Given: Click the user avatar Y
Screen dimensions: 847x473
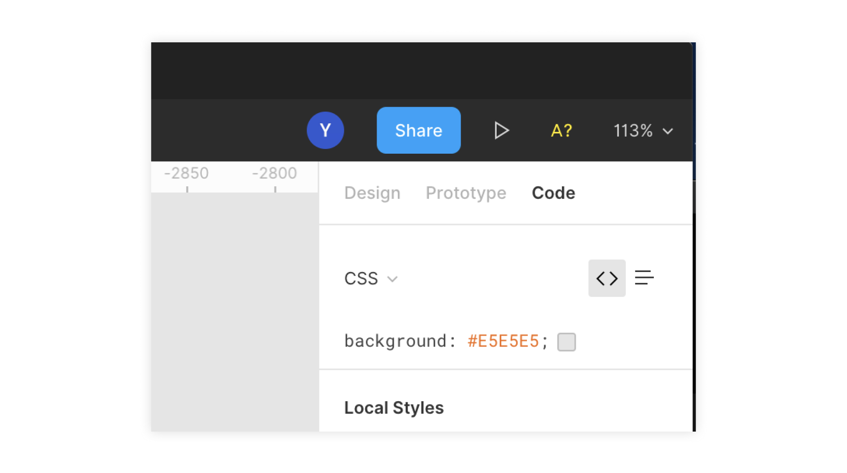Looking at the screenshot, I should [325, 130].
